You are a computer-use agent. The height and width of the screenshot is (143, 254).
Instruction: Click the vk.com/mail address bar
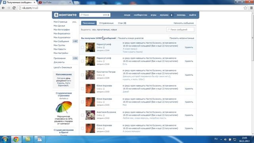click(130, 8)
